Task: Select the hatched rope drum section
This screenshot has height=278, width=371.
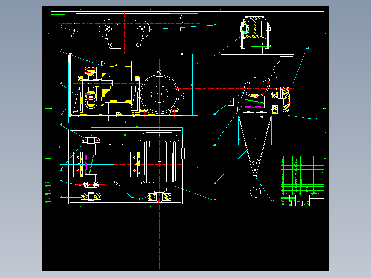Action: pos(117,83)
